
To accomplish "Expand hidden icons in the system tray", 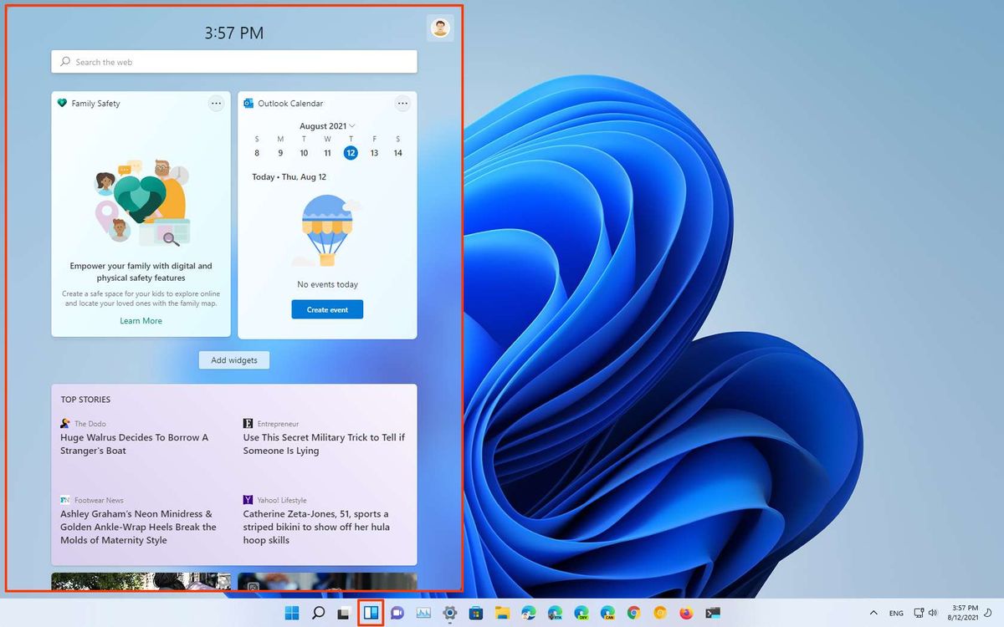I will point(873,612).
